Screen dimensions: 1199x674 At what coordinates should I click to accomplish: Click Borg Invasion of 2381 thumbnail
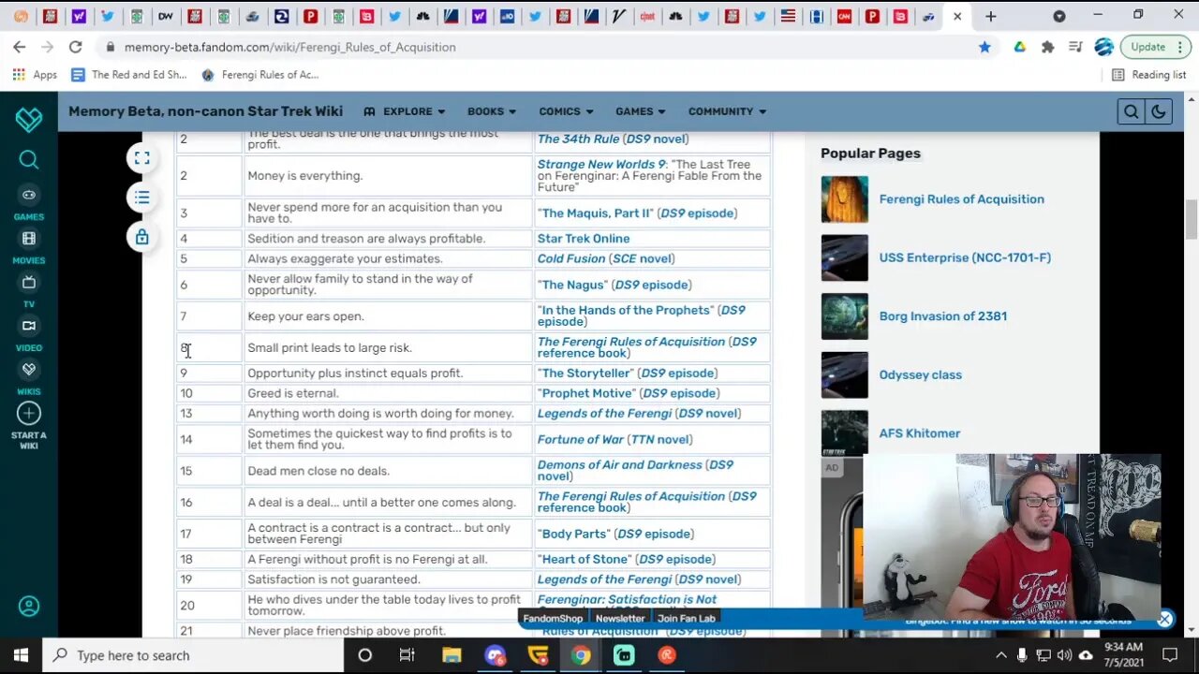pyautogui.click(x=845, y=316)
